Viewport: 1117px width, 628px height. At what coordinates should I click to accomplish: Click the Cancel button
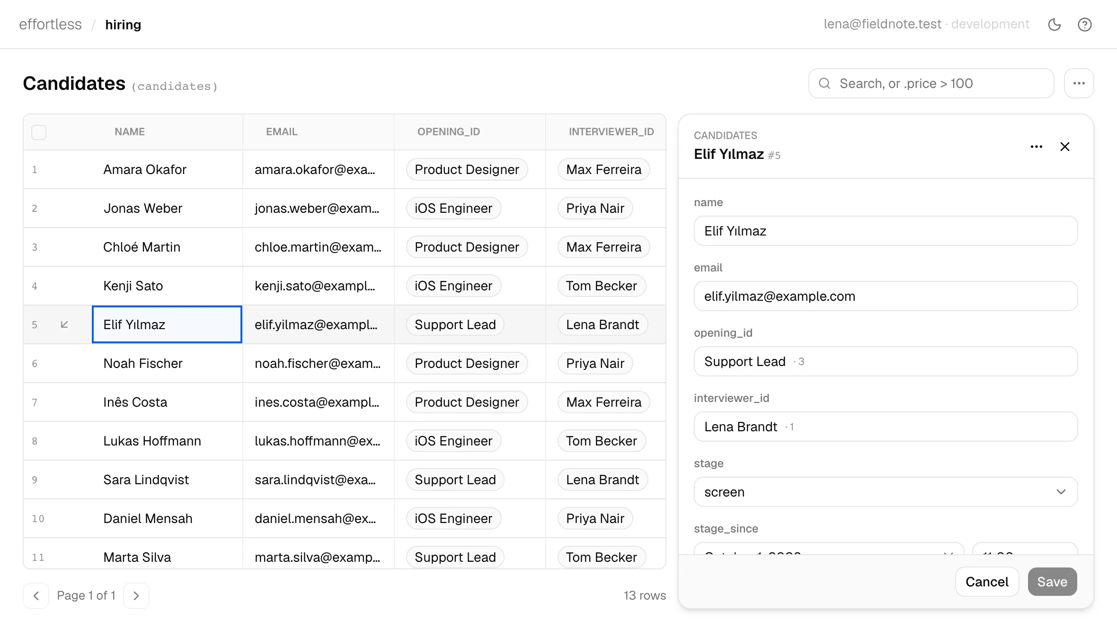click(x=987, y=582)
